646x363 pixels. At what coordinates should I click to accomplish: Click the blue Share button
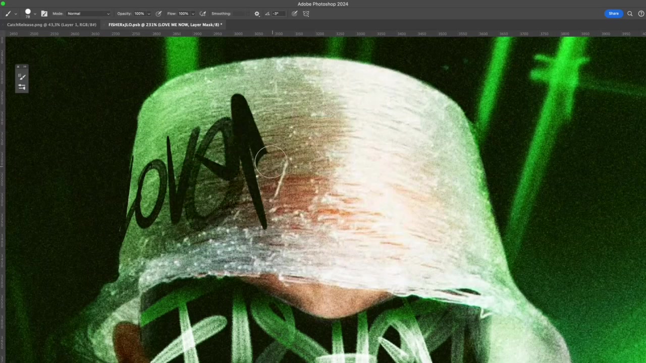613,14
